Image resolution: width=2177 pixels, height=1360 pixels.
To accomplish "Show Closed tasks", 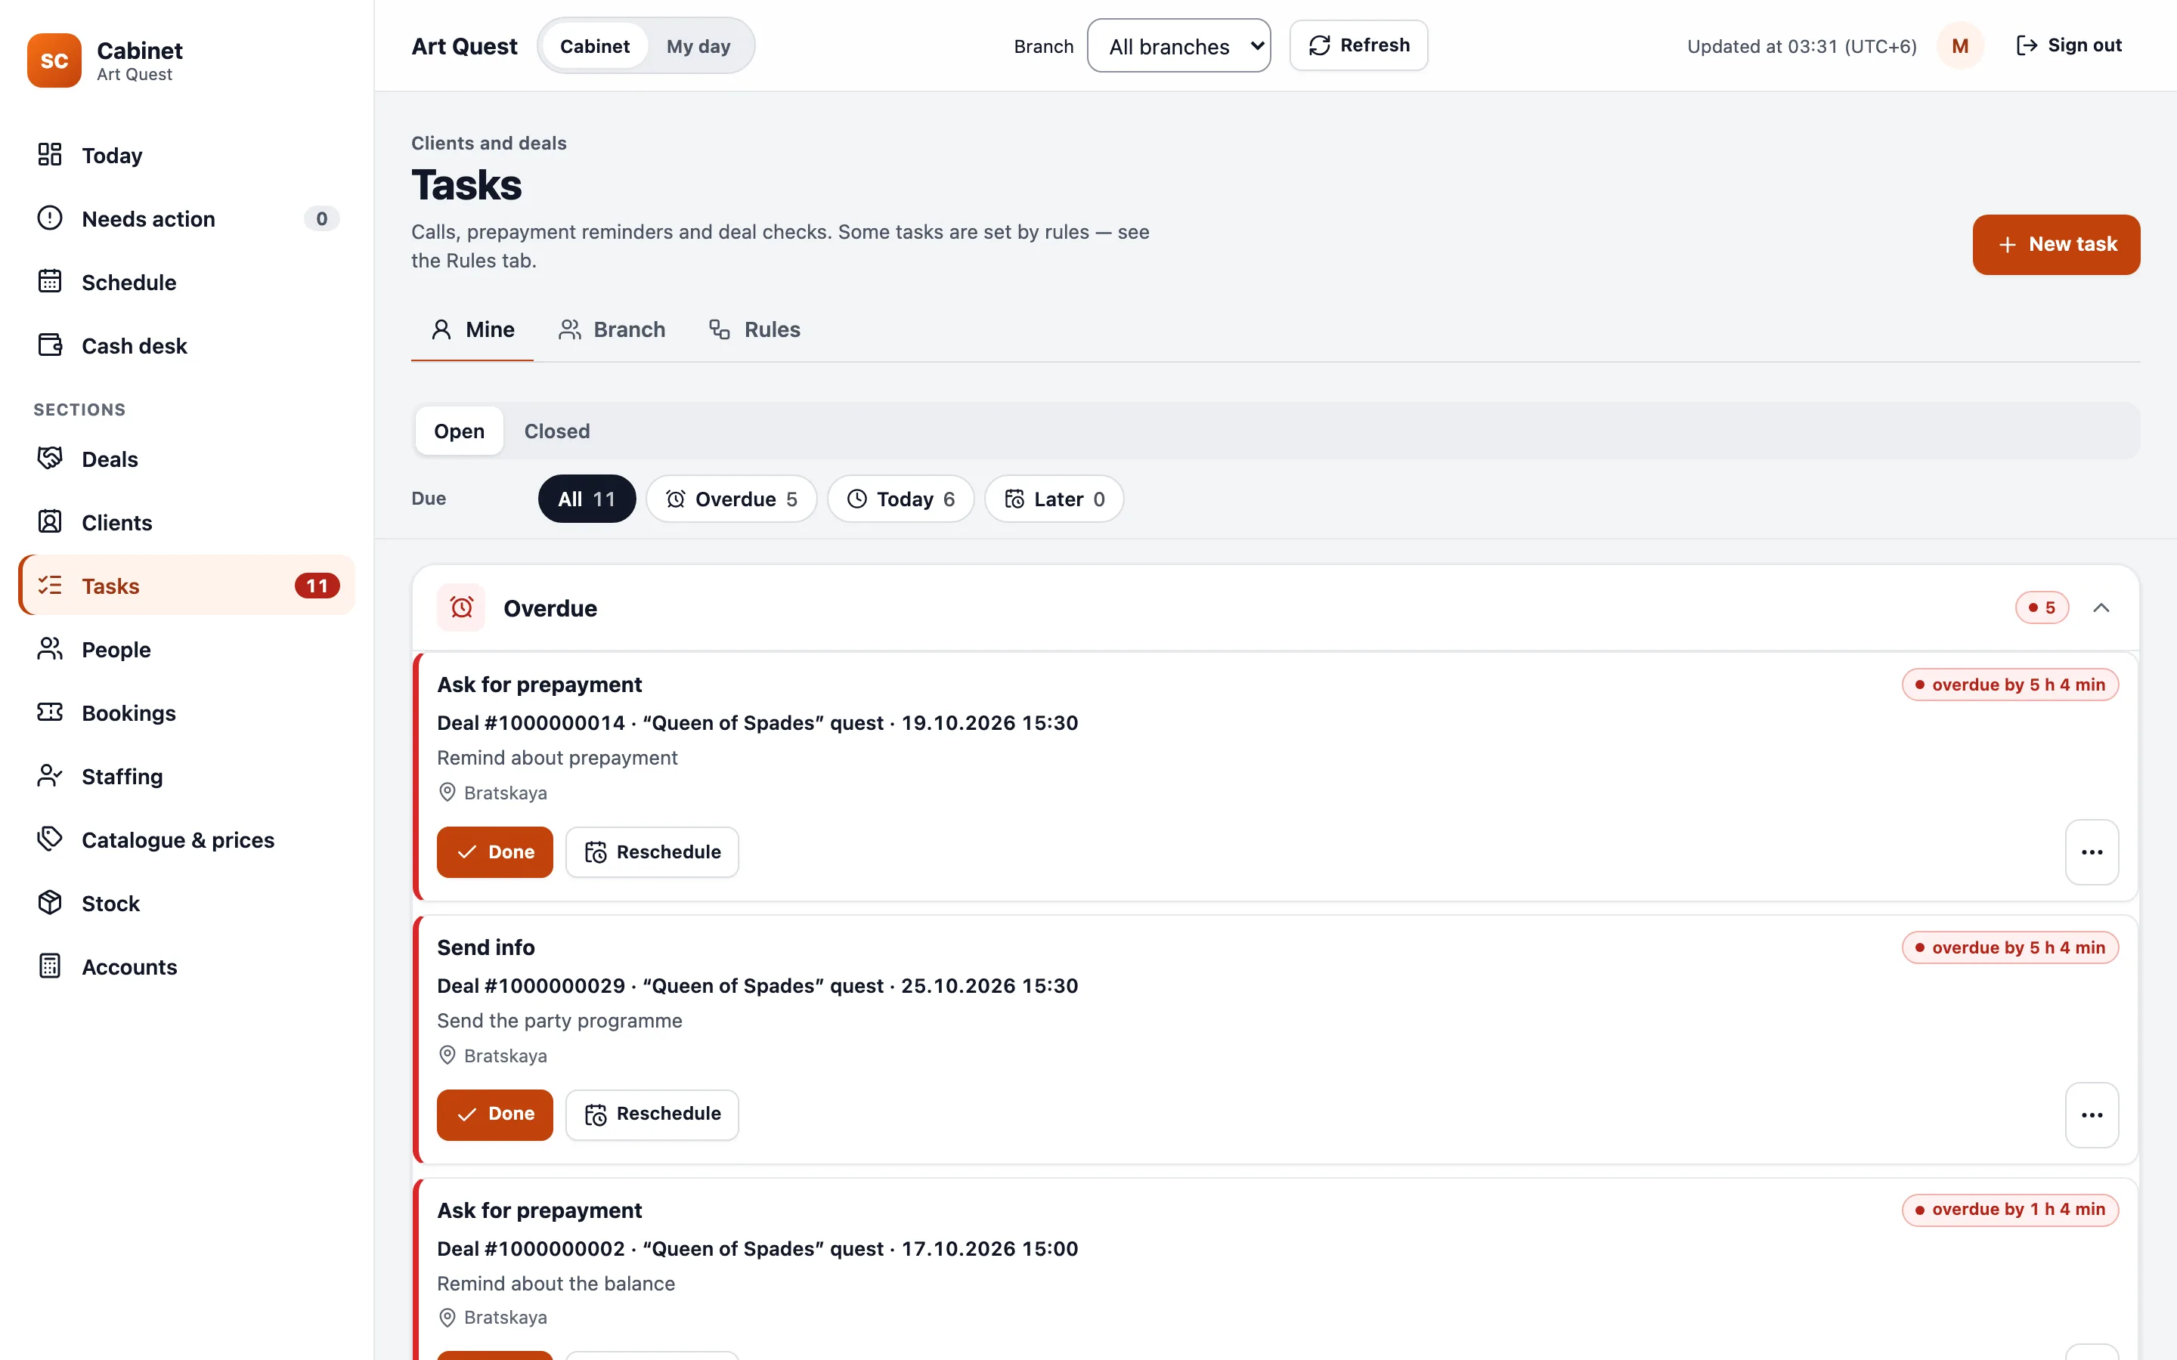I will tap(557, 431).
